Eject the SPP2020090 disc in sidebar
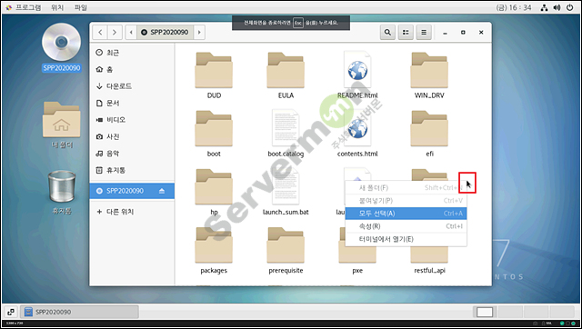Viewport: 582px width, 329px height. pos(162,191)
